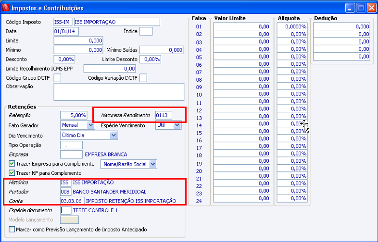Toggle Trazer NF para Complemento checkbox
378x242 pixels.
(x=12, y=173)
